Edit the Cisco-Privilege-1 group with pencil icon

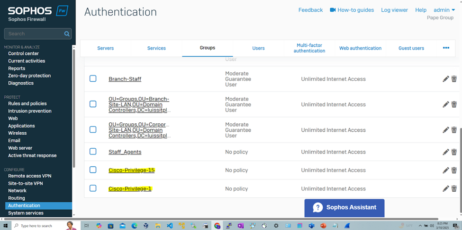446,188
